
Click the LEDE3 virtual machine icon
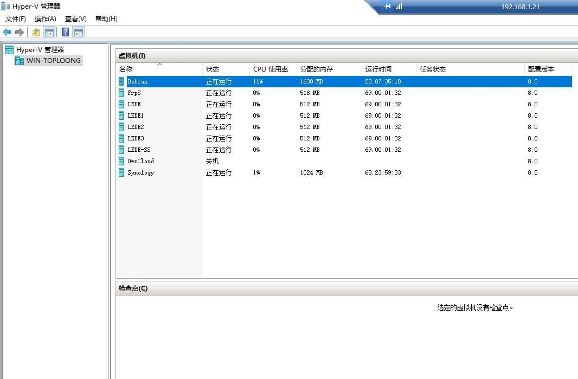point(121,139)
